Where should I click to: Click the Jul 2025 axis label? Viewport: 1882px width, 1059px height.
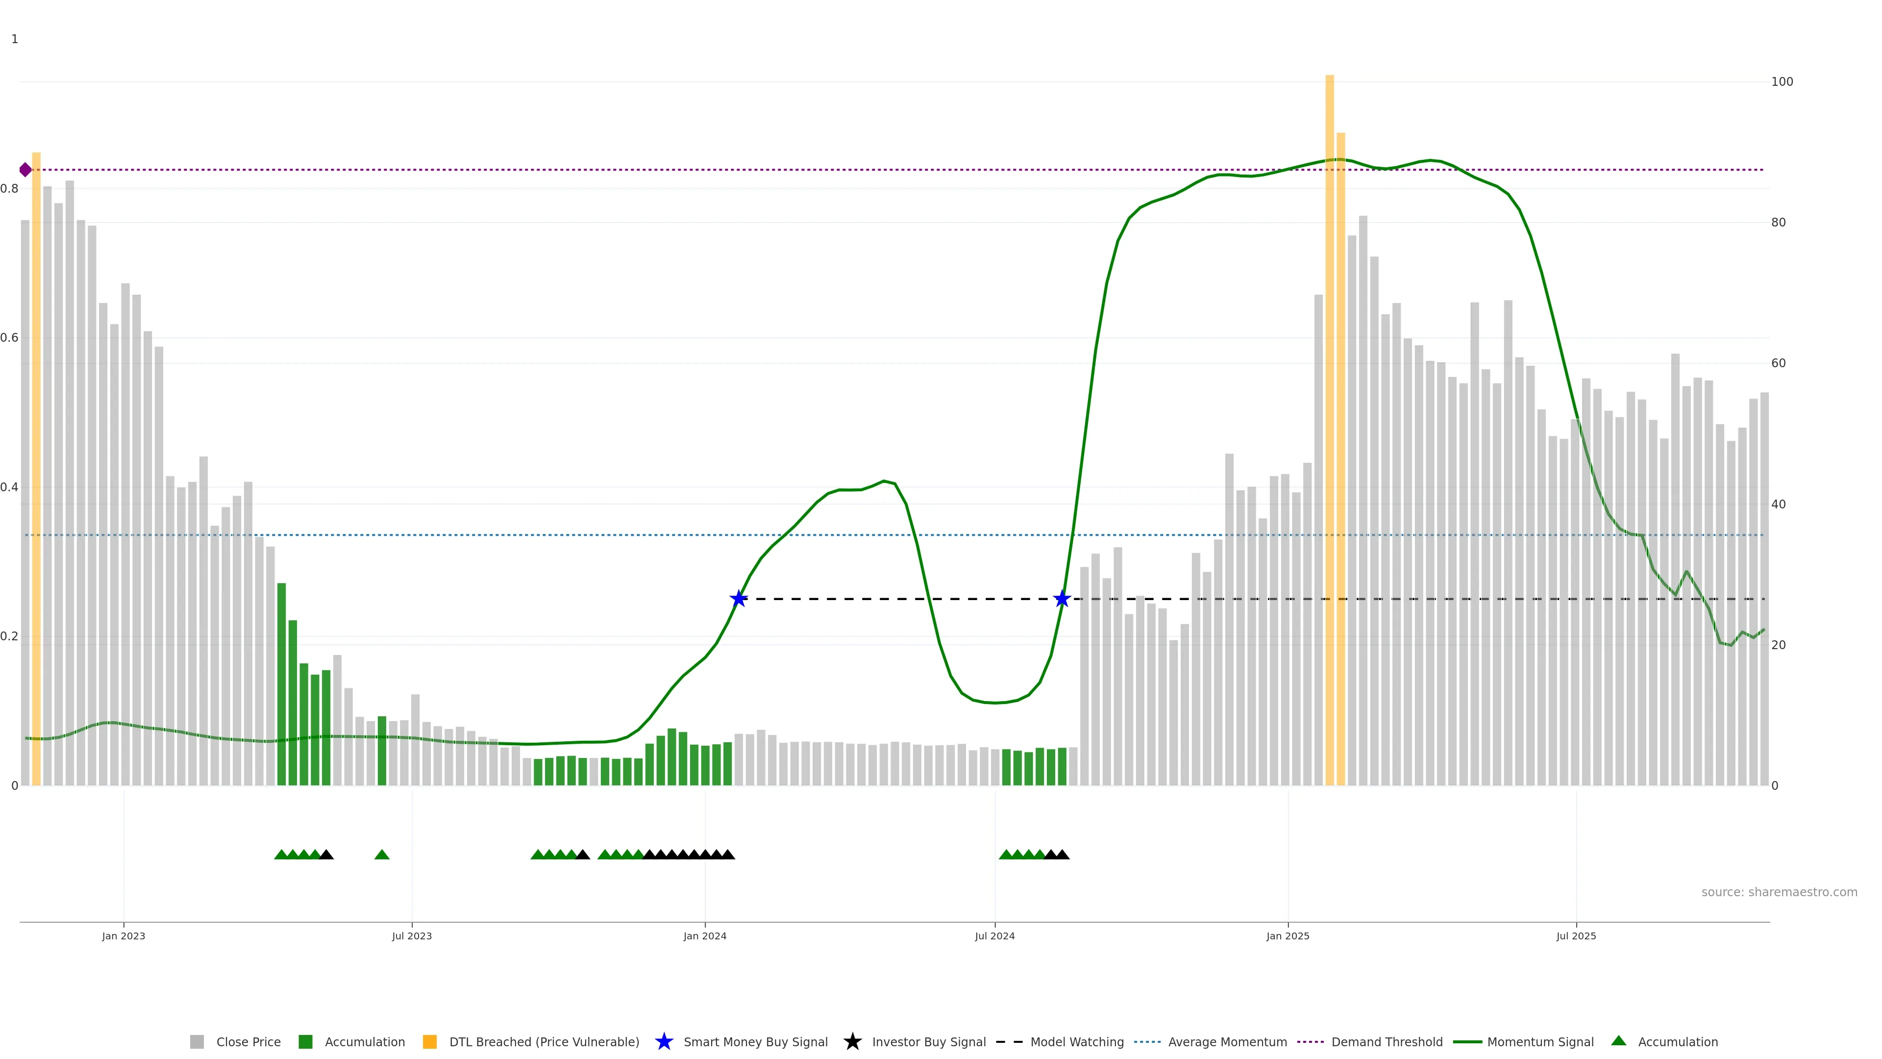1576,935
